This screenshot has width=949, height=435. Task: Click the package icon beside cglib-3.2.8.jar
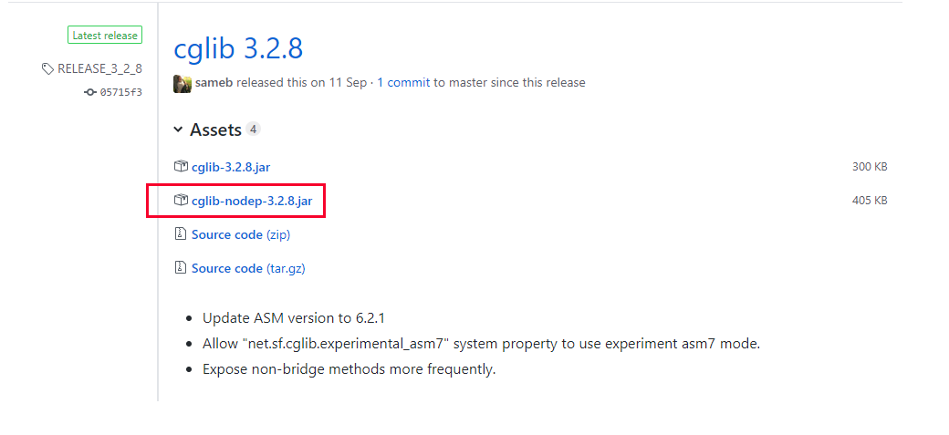181,166
